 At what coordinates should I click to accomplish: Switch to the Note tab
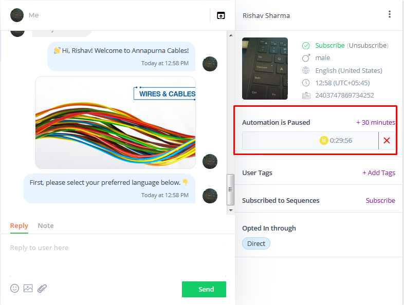pos(46,226)
